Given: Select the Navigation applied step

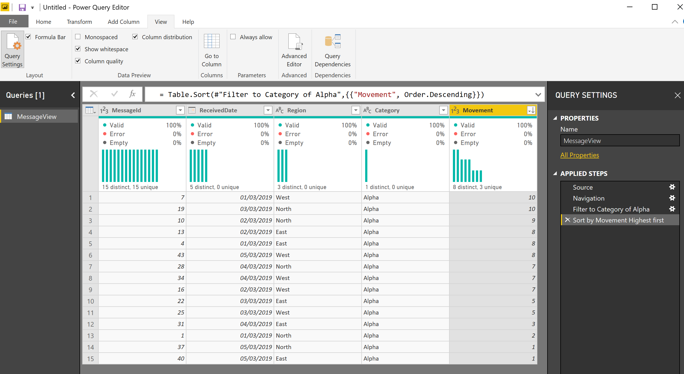Looking at the screenshot, I should [589, 198].
